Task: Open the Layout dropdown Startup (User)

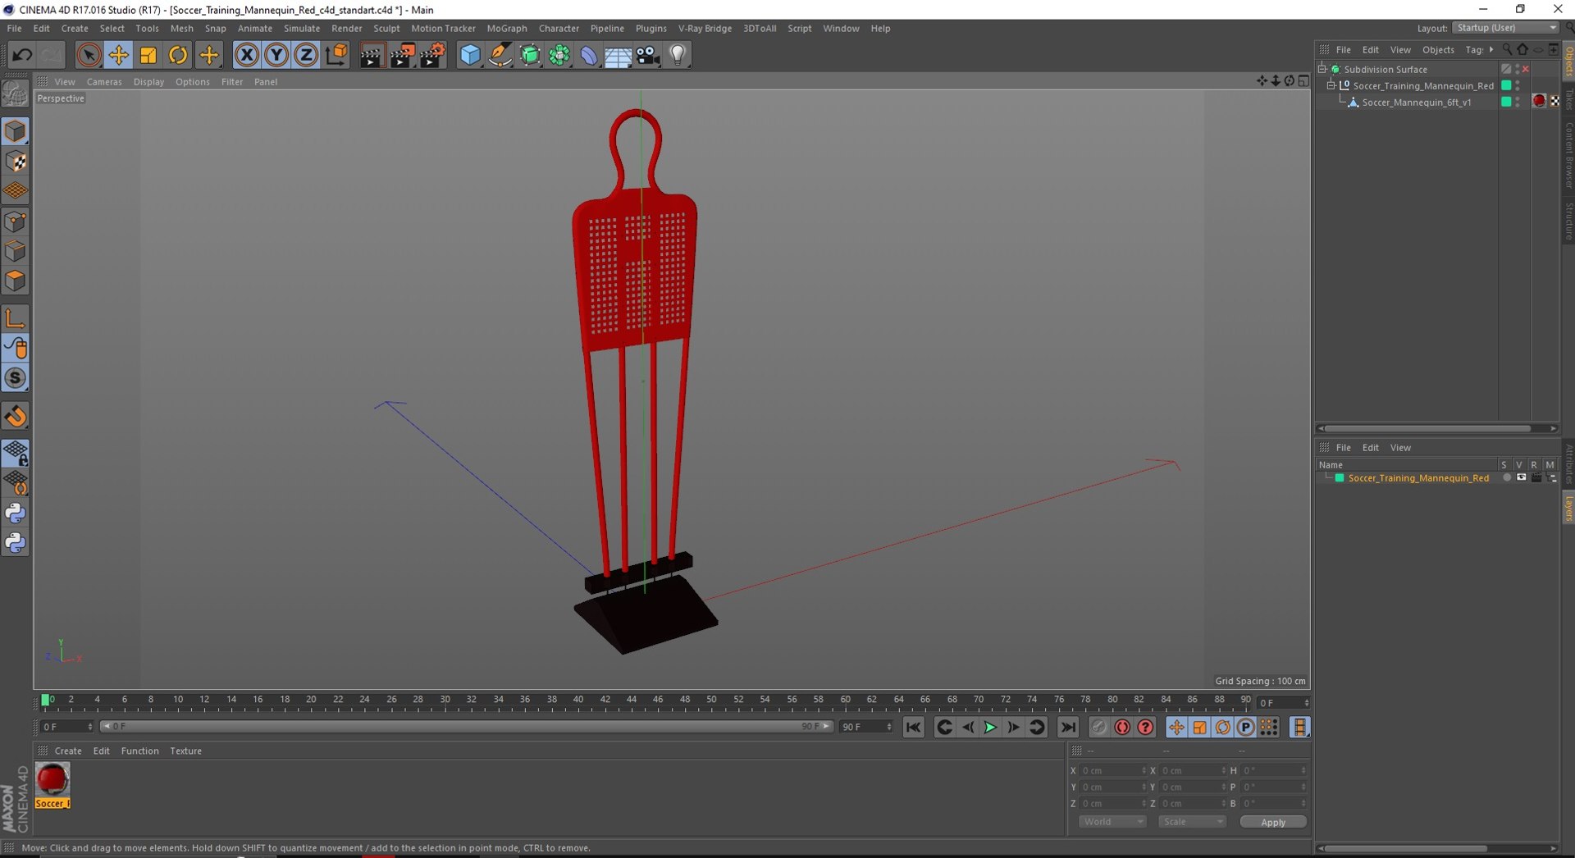Action: 1507,28
